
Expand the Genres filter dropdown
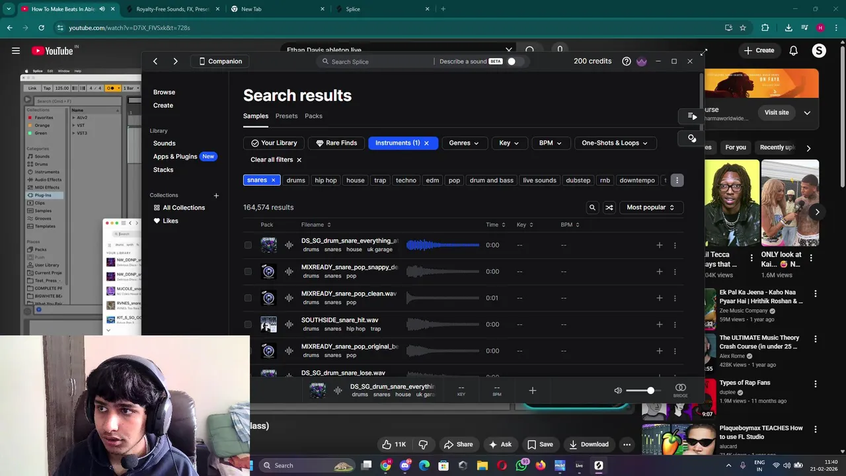click(464, 143)
